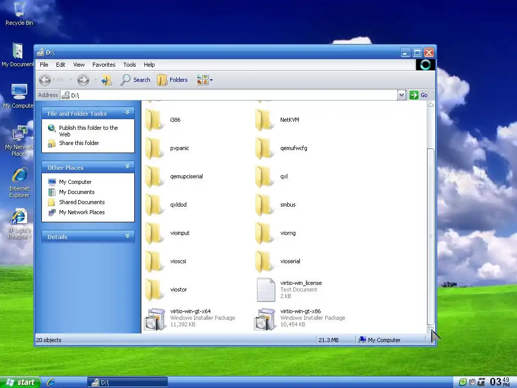Screen dimensions: 517x388
Task: Click the "21.3 MB" status bar entry
Action: [328, 340]
